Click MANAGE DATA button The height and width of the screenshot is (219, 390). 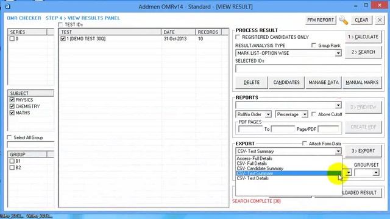point(324,83)
